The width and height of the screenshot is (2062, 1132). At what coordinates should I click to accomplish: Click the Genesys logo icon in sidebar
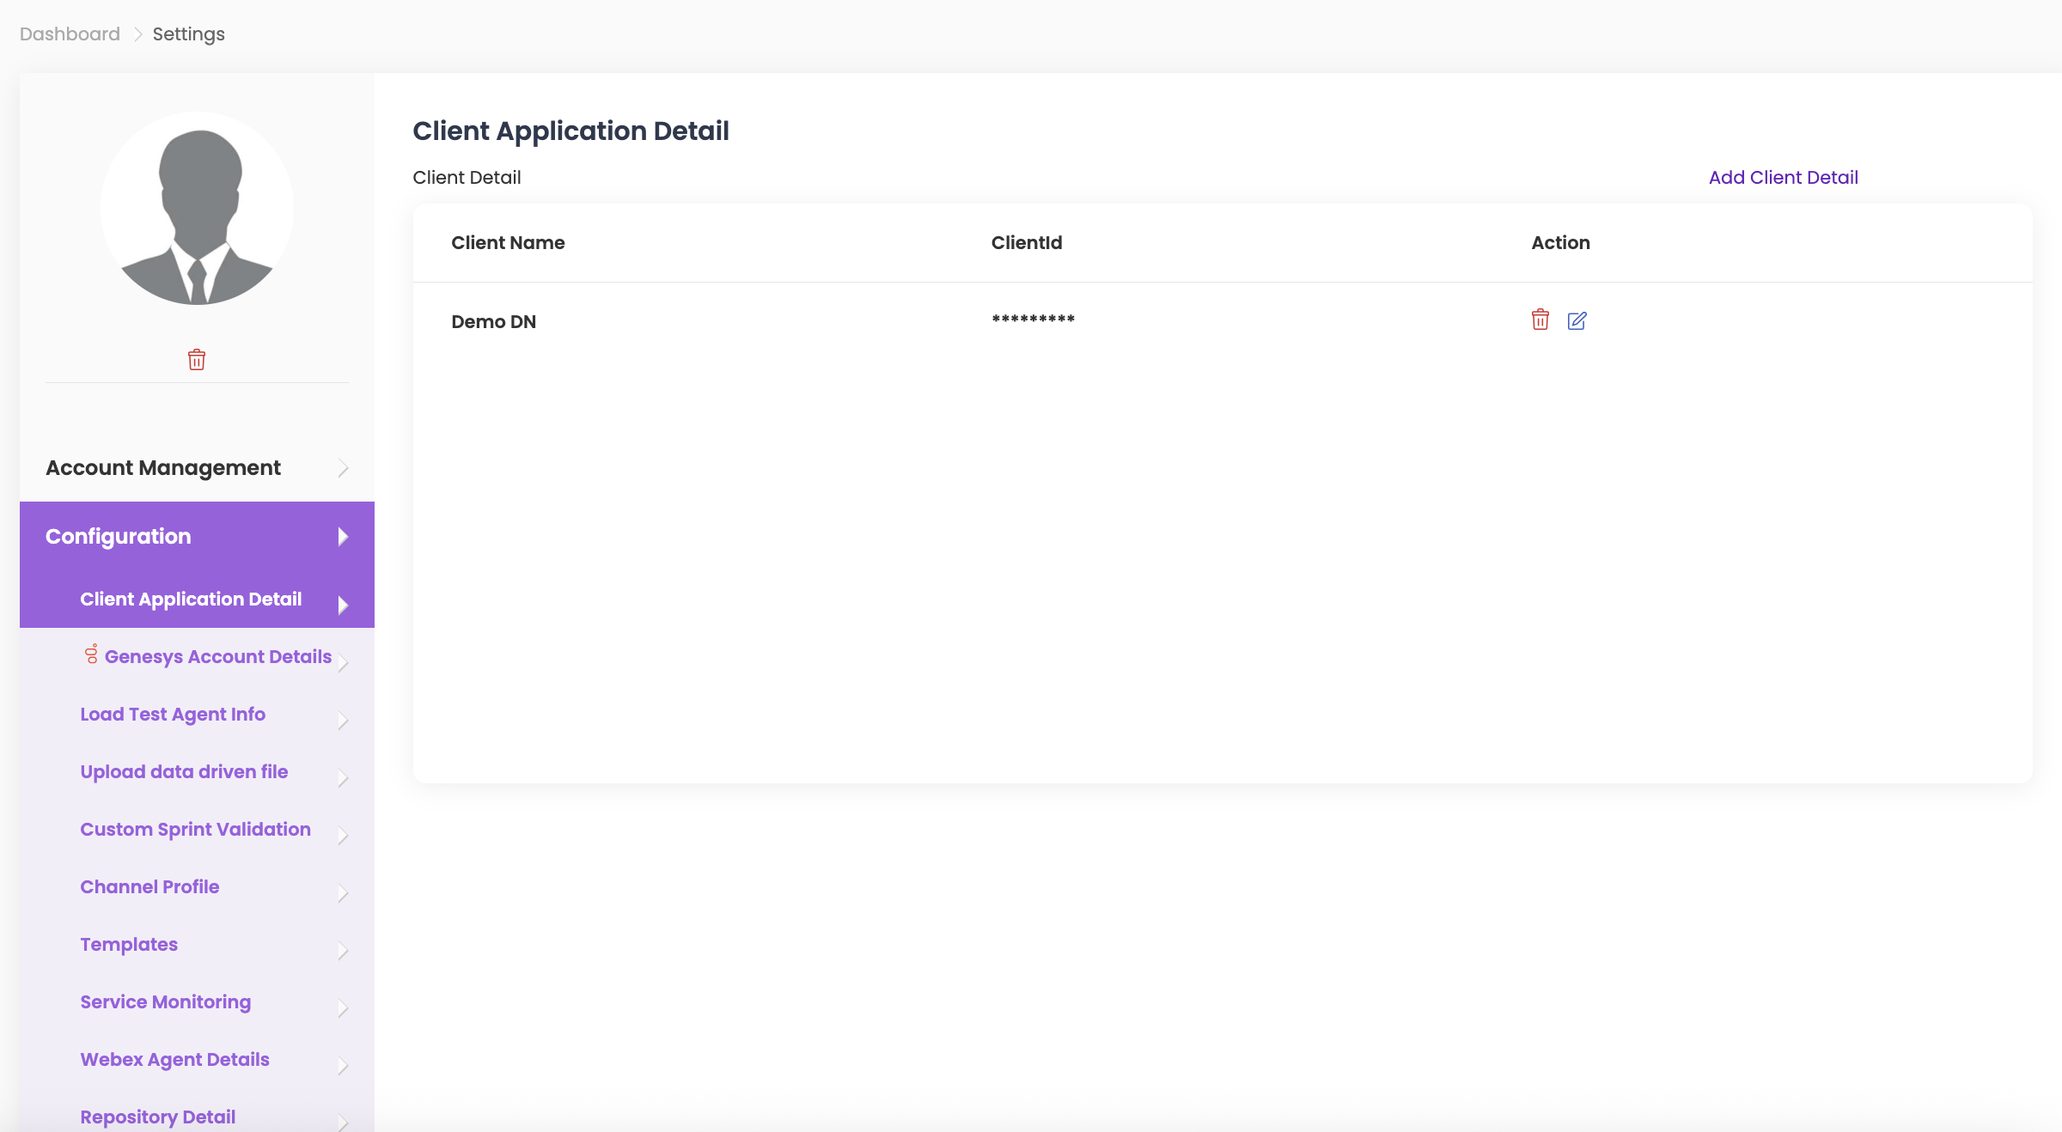click(x=91, y=654)
